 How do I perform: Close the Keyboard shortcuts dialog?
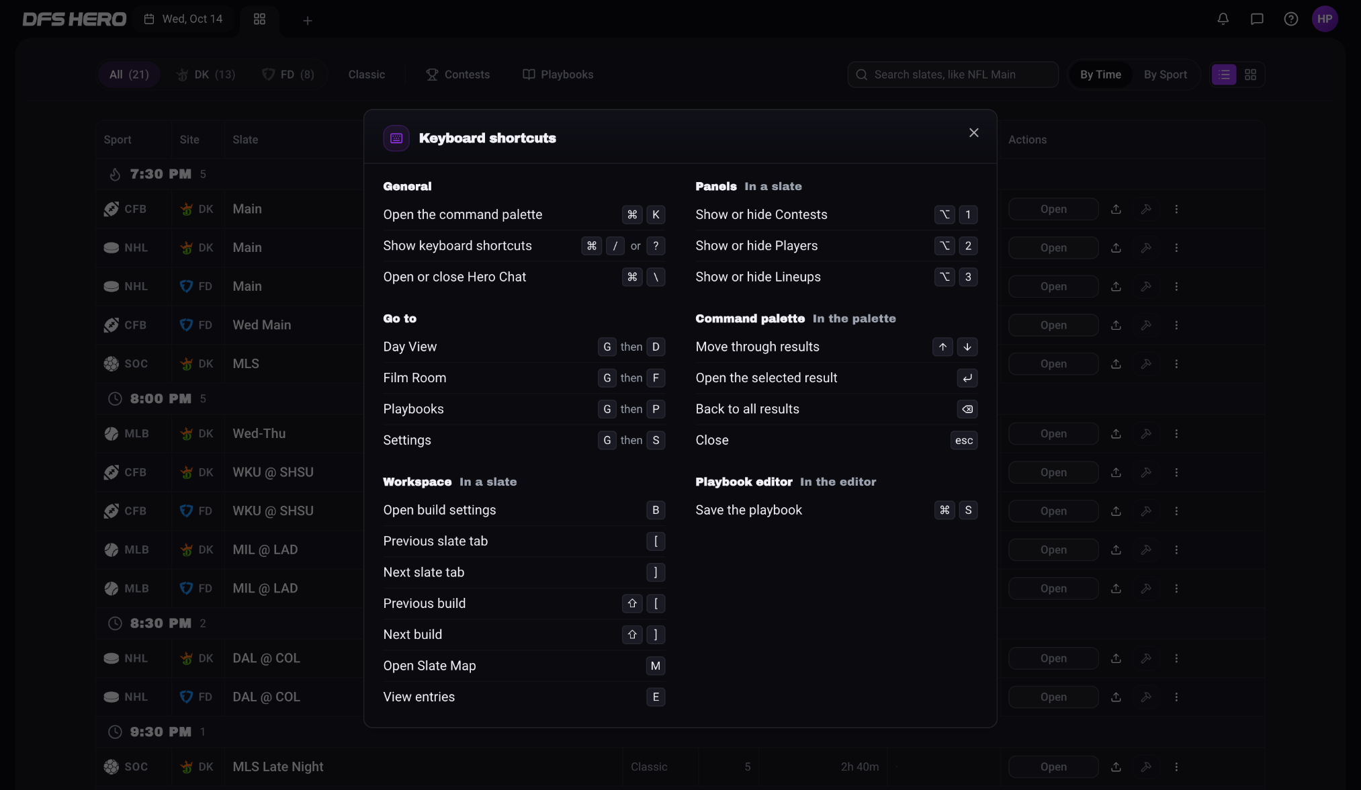click(x=973, y=133)
